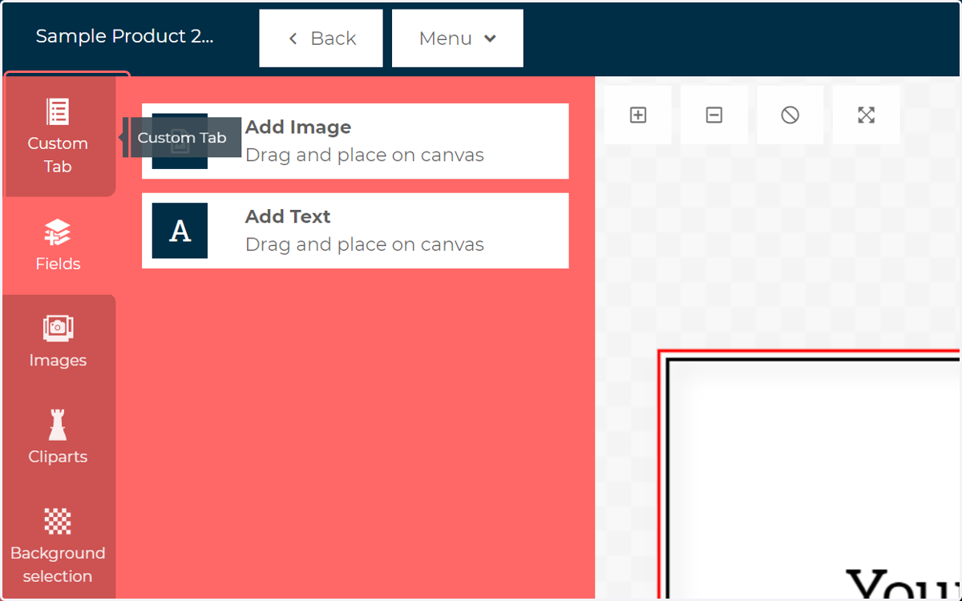Open Background selection sidebar tab
The width and height of the screenshot is (962, 601).
click(59, 546)
